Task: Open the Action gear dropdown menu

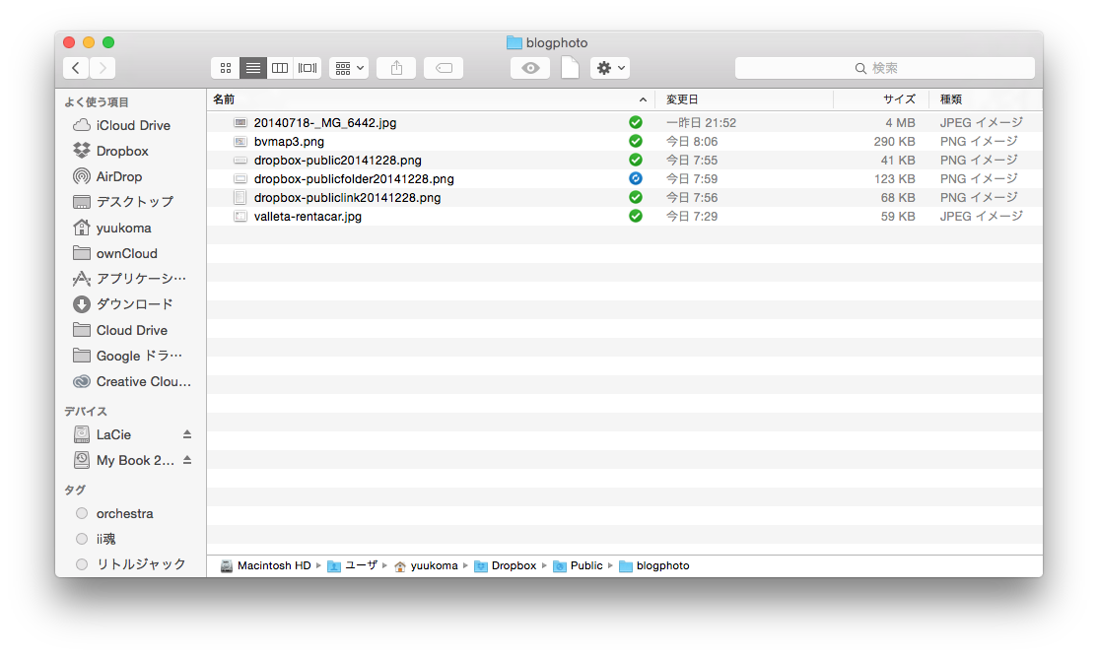Action: point(610,68)
